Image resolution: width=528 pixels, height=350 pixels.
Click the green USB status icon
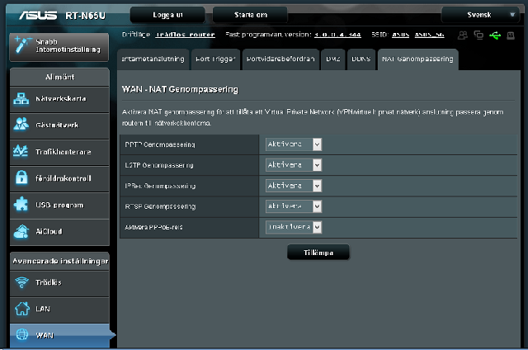(494, 35)
